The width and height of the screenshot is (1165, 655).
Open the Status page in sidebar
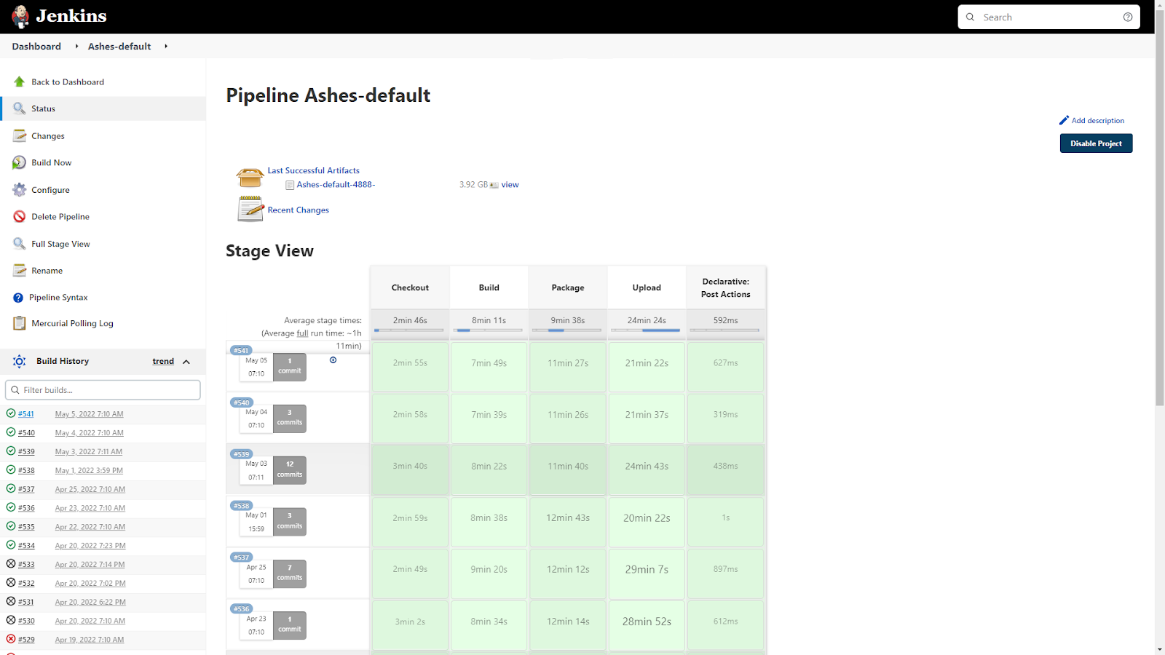click(x=103, y=108)
